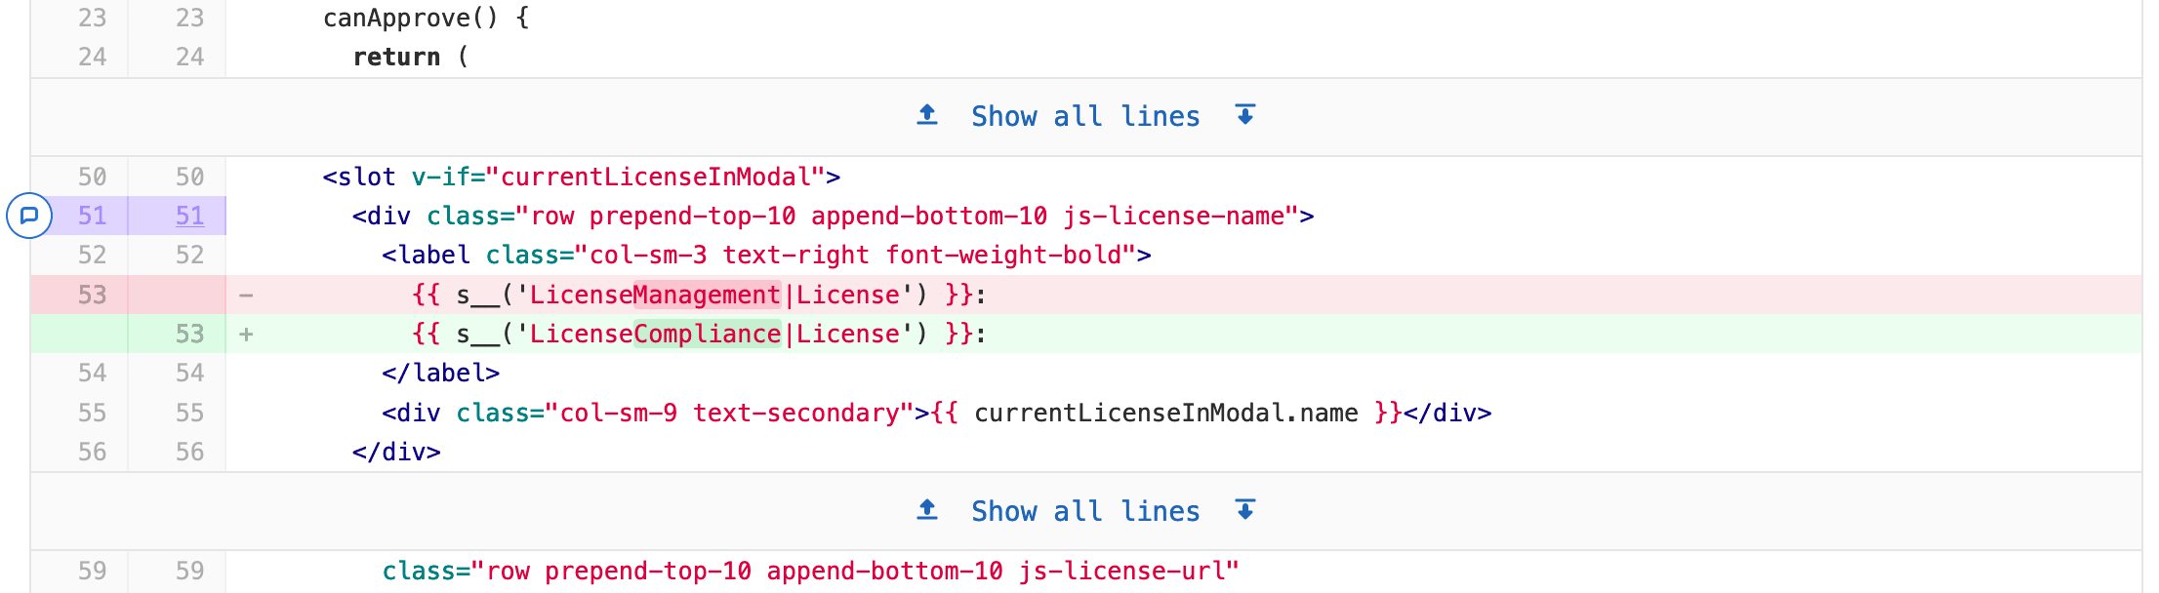The height and width of the screenshot is (593, 2159).
Task: Select old line number 23 in left column
Action: [92, 18]
